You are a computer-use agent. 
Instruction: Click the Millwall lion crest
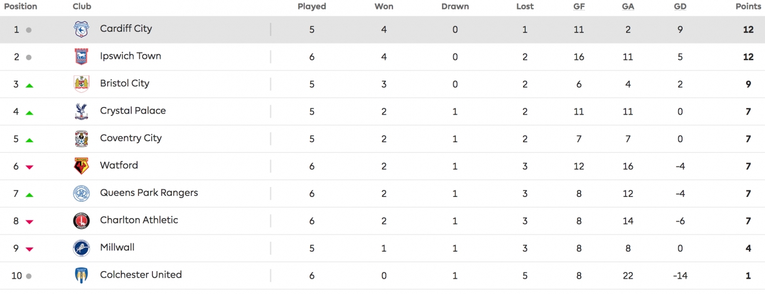tap(81, 248)
